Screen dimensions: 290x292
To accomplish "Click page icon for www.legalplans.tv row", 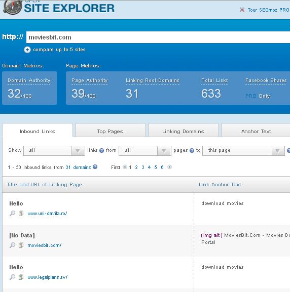I will (21, 277).
